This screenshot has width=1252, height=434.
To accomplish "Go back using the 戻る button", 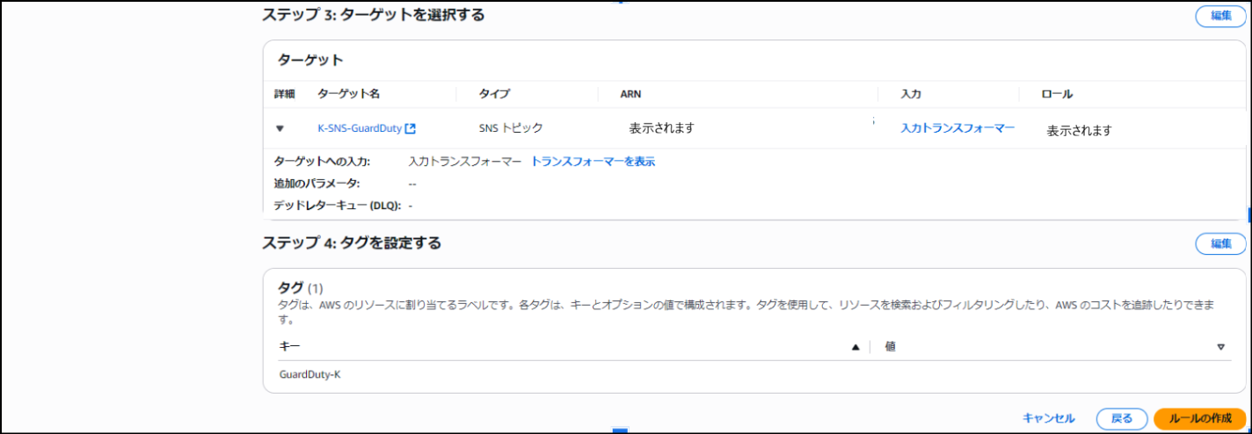I will click(x=1121, y=418).
